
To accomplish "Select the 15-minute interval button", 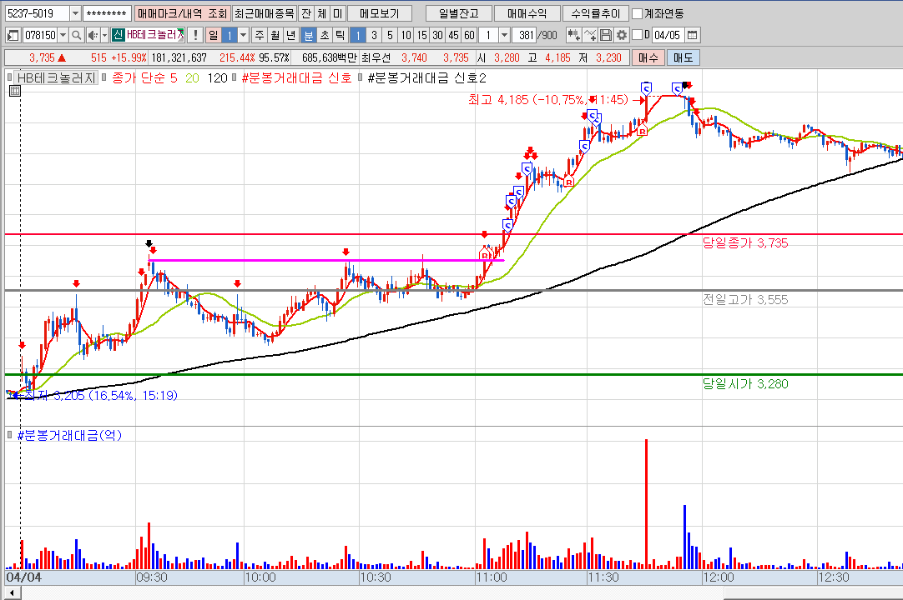I will pyautogui.click(x=421, y=35).
